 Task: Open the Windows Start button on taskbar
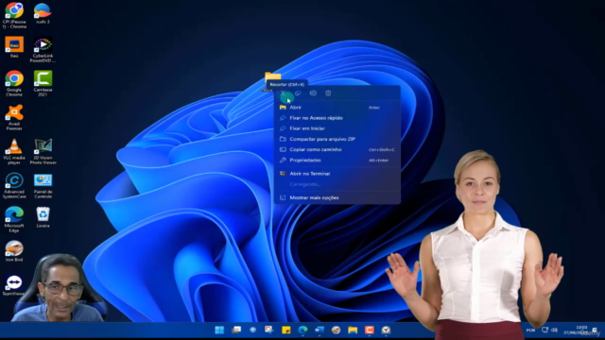pyautogui.click(x=219, y=330)
